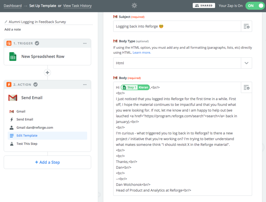Click the plus icon between steps
The width and height of the screenshot is (266, 202).
48,73
